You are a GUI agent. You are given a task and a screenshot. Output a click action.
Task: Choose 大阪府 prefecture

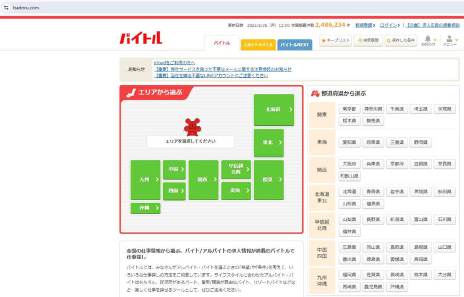350,164
